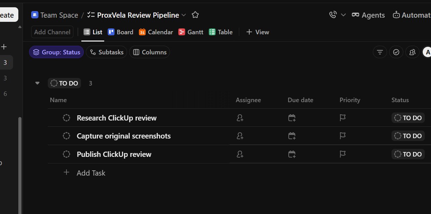Click the Priority column header

[x=350, y=100]
